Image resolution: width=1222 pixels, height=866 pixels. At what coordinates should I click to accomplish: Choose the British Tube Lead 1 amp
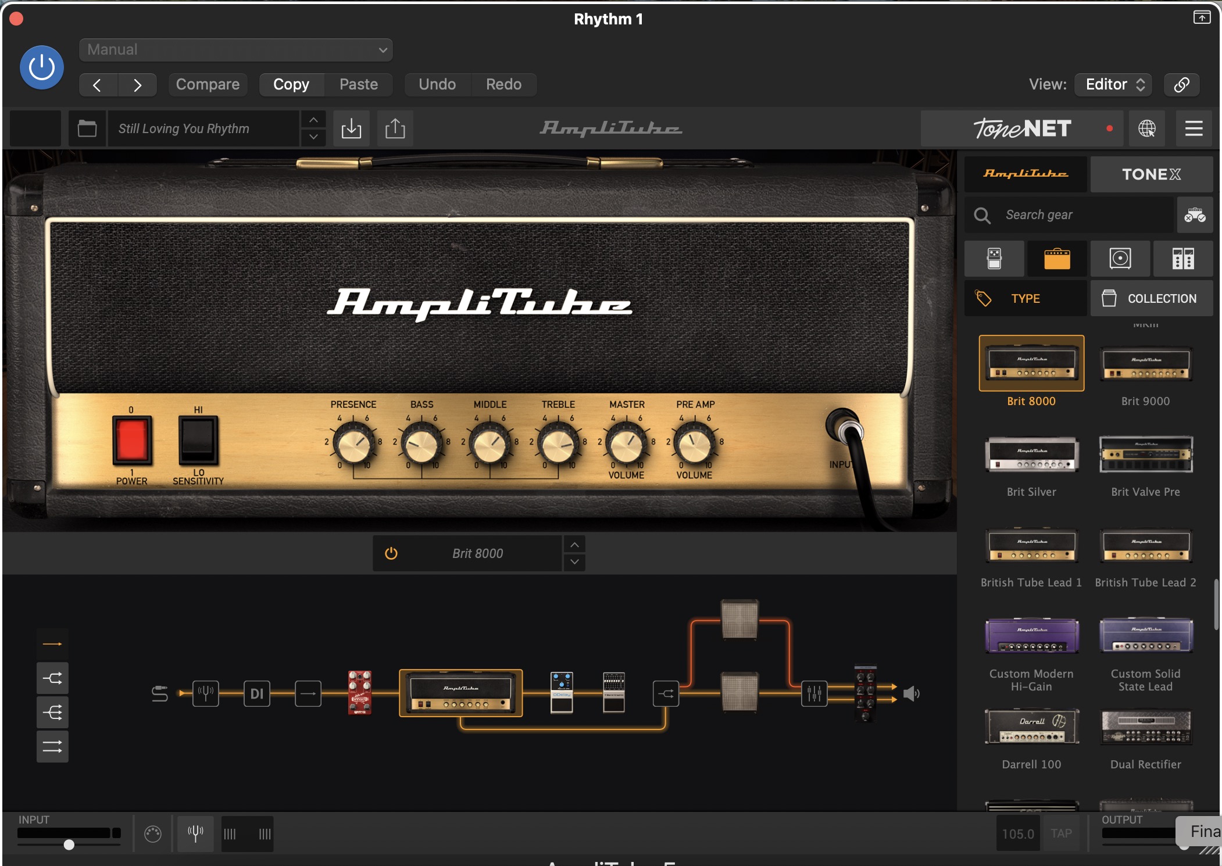[x=1031, y=546]
